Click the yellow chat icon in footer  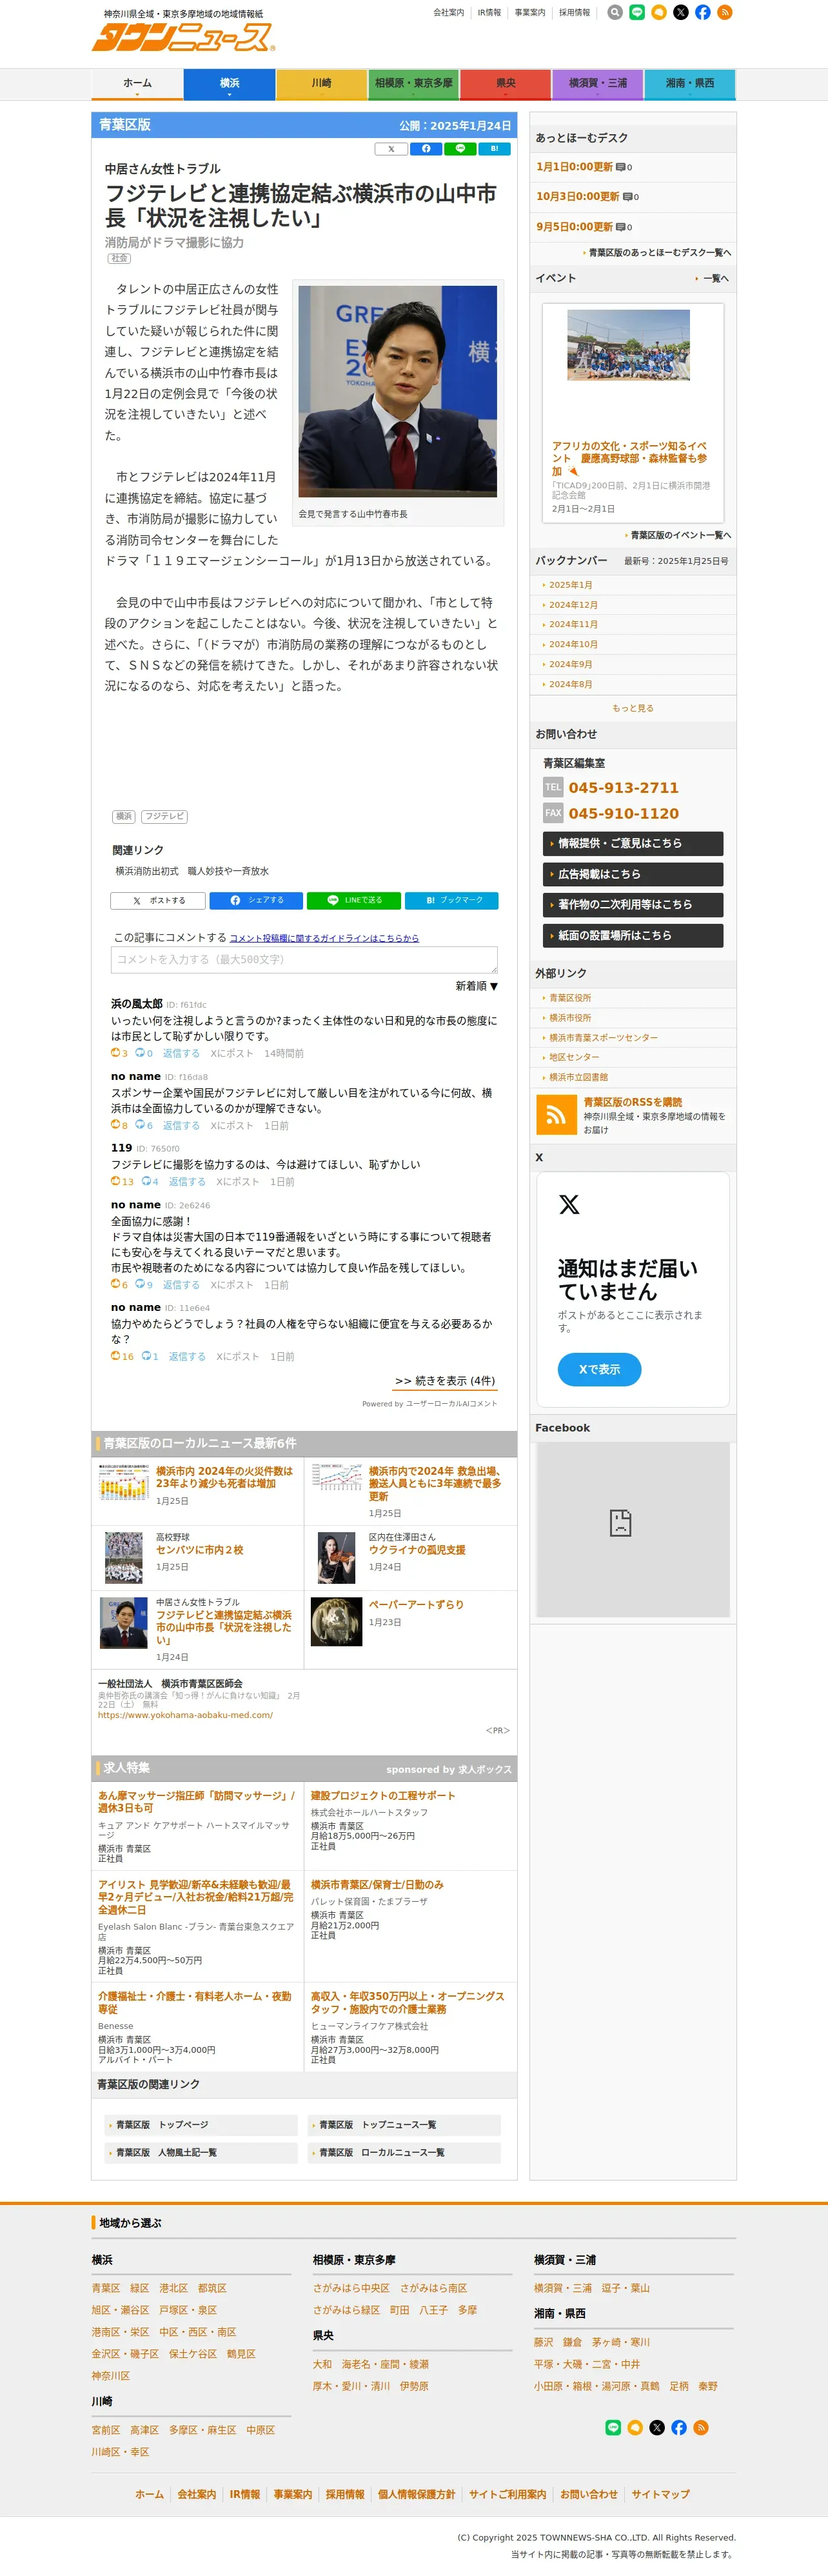pos(635,2428)
